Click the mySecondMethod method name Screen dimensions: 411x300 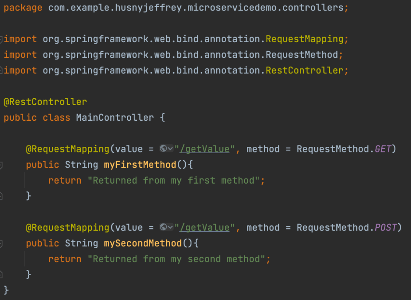tap(143, 243)
